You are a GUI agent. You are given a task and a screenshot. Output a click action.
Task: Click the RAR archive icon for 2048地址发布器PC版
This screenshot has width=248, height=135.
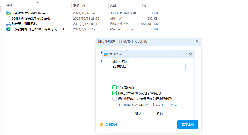click(x=8, y=13)
